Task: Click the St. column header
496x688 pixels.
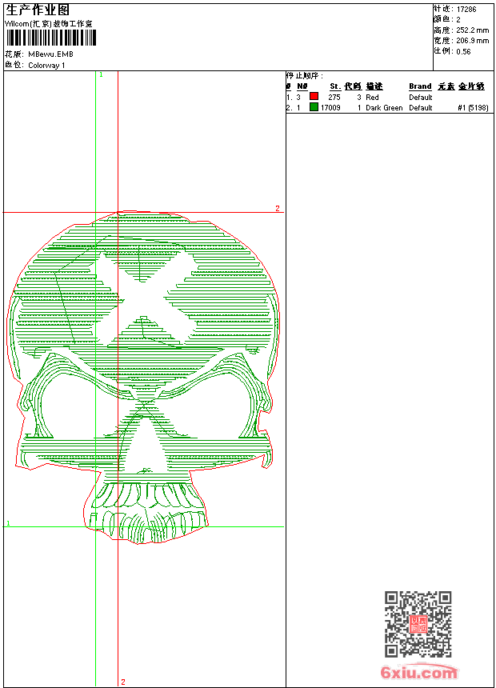Action: (x=335, y=86)
